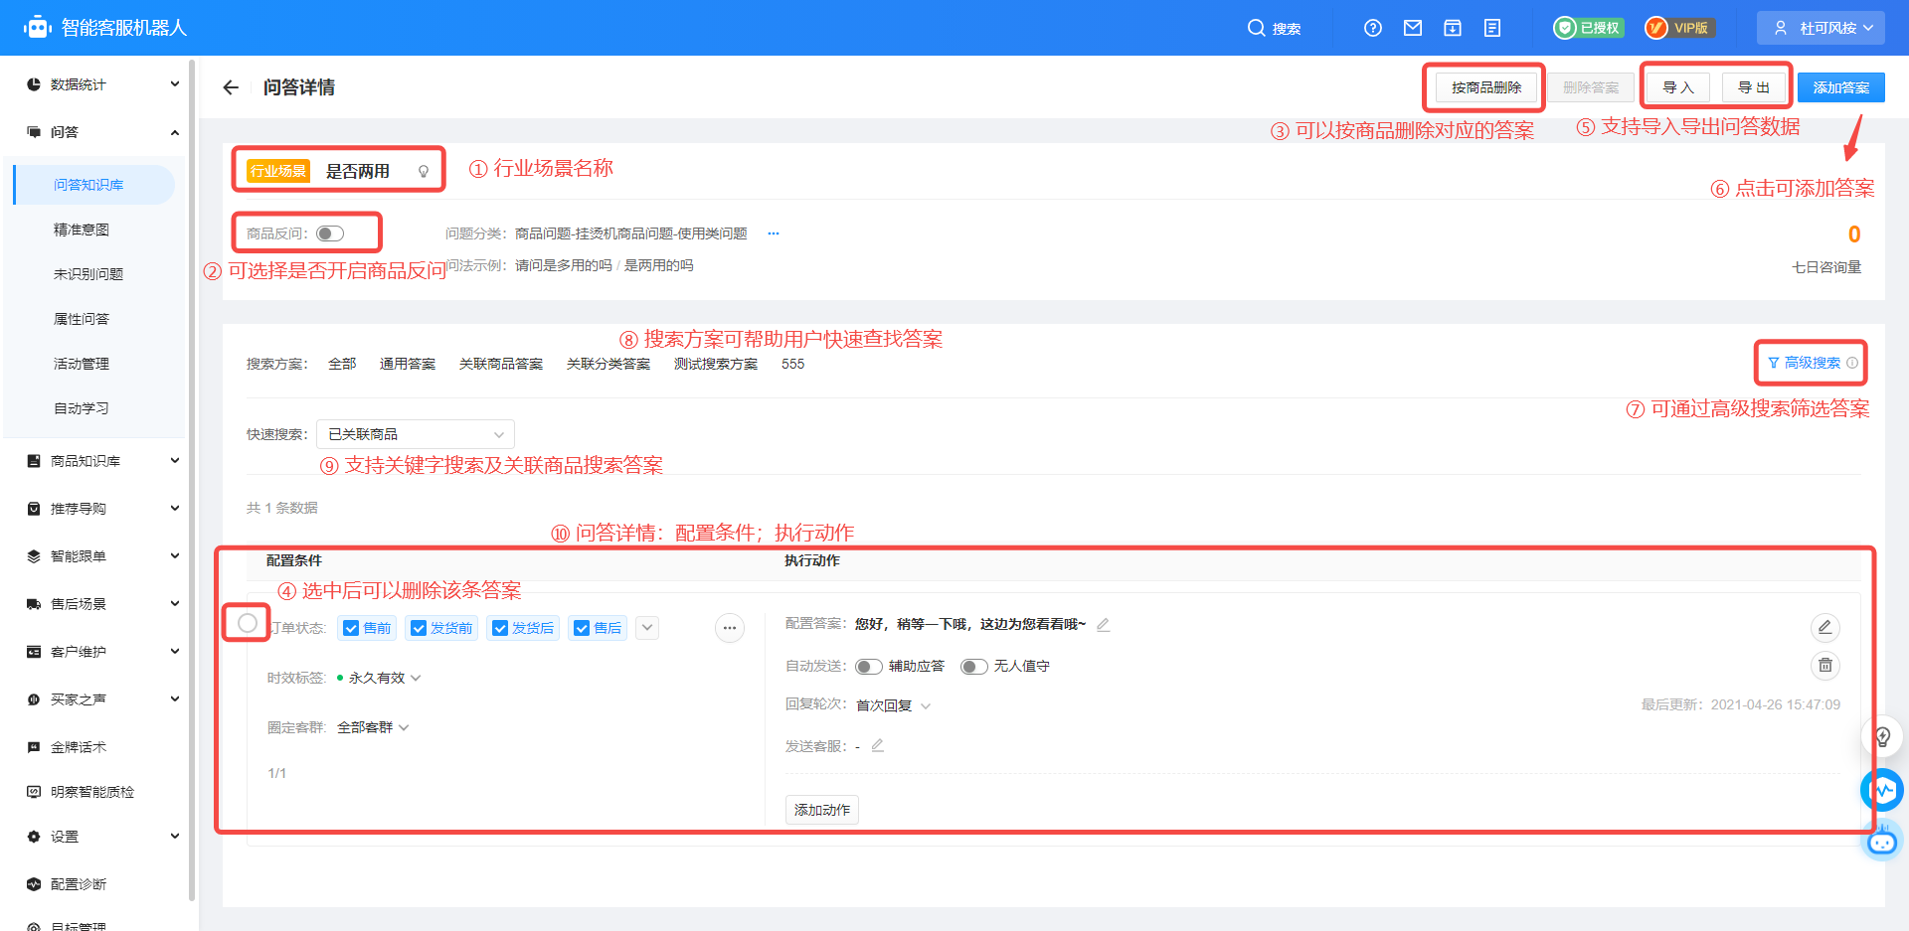Image resolution: width=1909 pixels, height=931 pixels.
Task: Select the 通用答案 search scheme
Action: tap(408, 364)
